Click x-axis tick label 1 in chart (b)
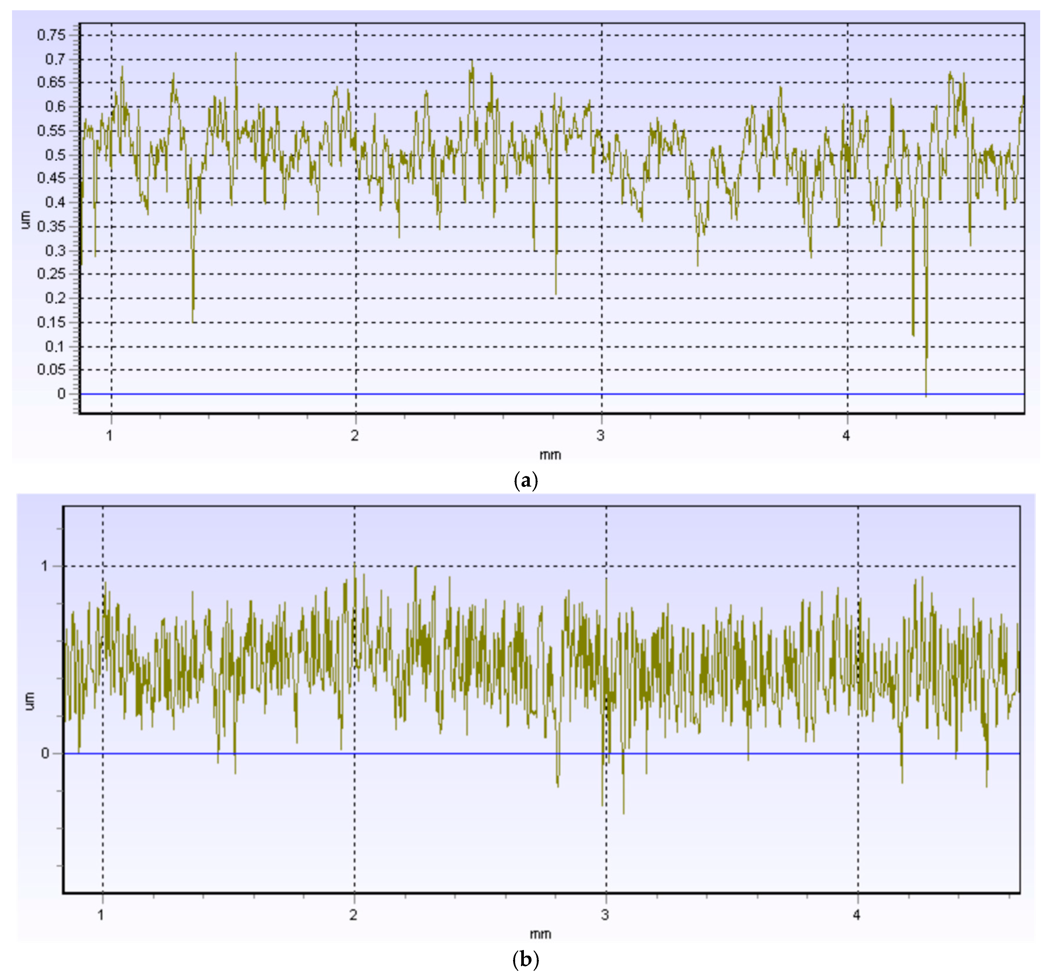This screenshot has height=977, width=1051. pyautogui.click(x=101, y=915)
